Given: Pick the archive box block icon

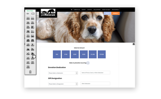Looking at the screenshot, I should coord(28,36).
